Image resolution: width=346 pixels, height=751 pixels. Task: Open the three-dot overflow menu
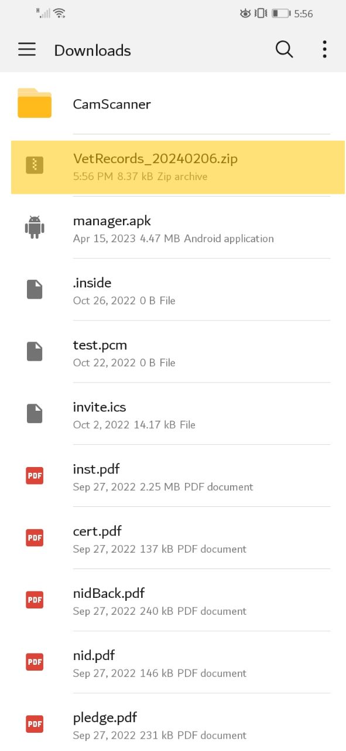pos(324,50)
